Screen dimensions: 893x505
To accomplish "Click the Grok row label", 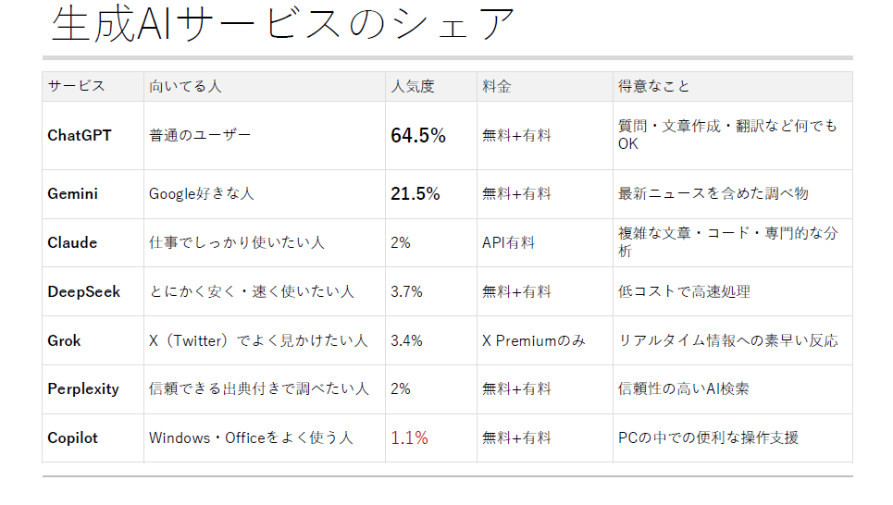I will (x=65, y=340).
